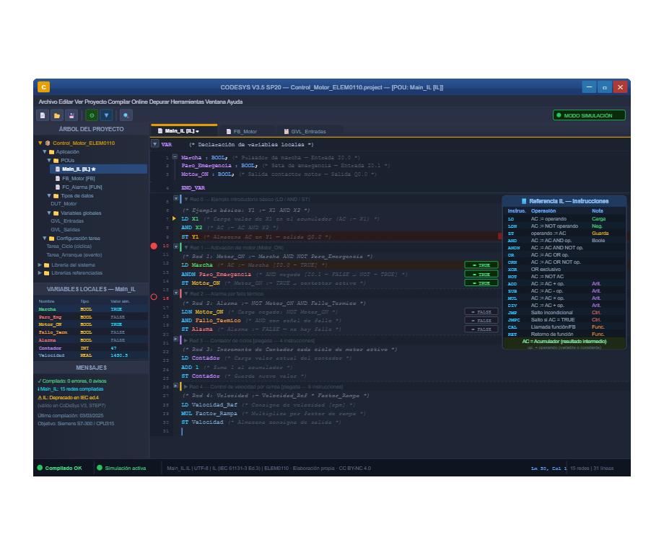Collapse the VAR declaration section arrow
Viewport: 664px width, 555px height.
click(155, 144)
